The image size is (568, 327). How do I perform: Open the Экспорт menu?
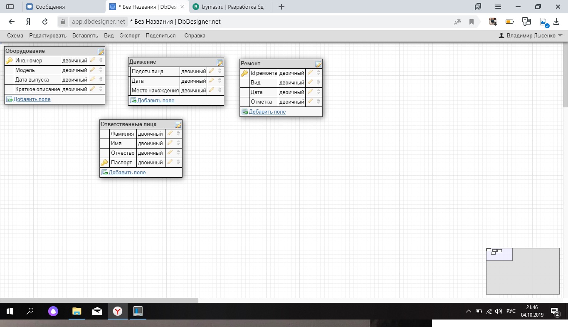pyautogui.click(x=130, y=36)
